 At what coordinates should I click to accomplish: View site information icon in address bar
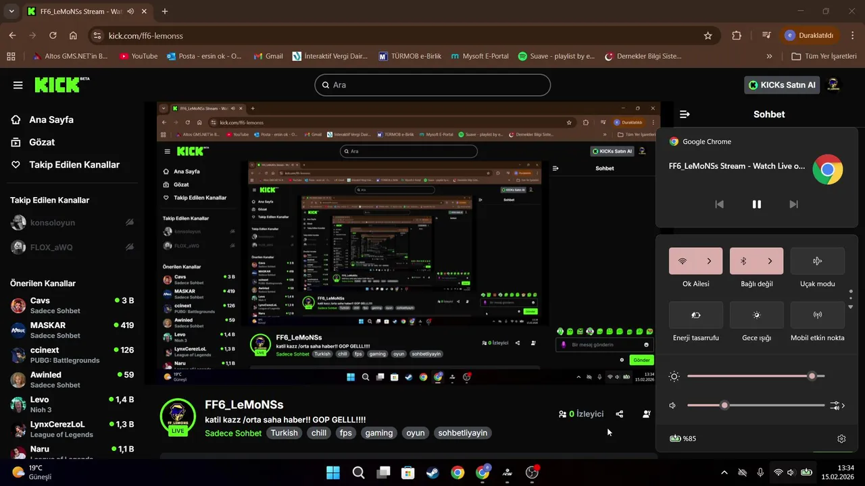point(97,35)
